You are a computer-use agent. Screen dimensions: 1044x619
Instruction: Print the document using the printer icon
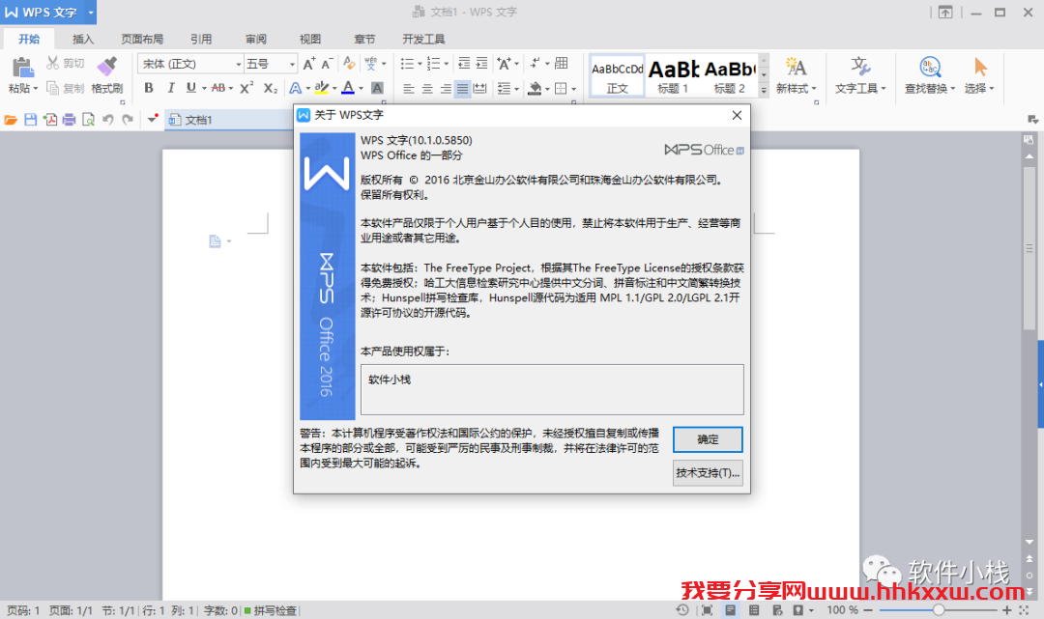[x=69, y=120]
